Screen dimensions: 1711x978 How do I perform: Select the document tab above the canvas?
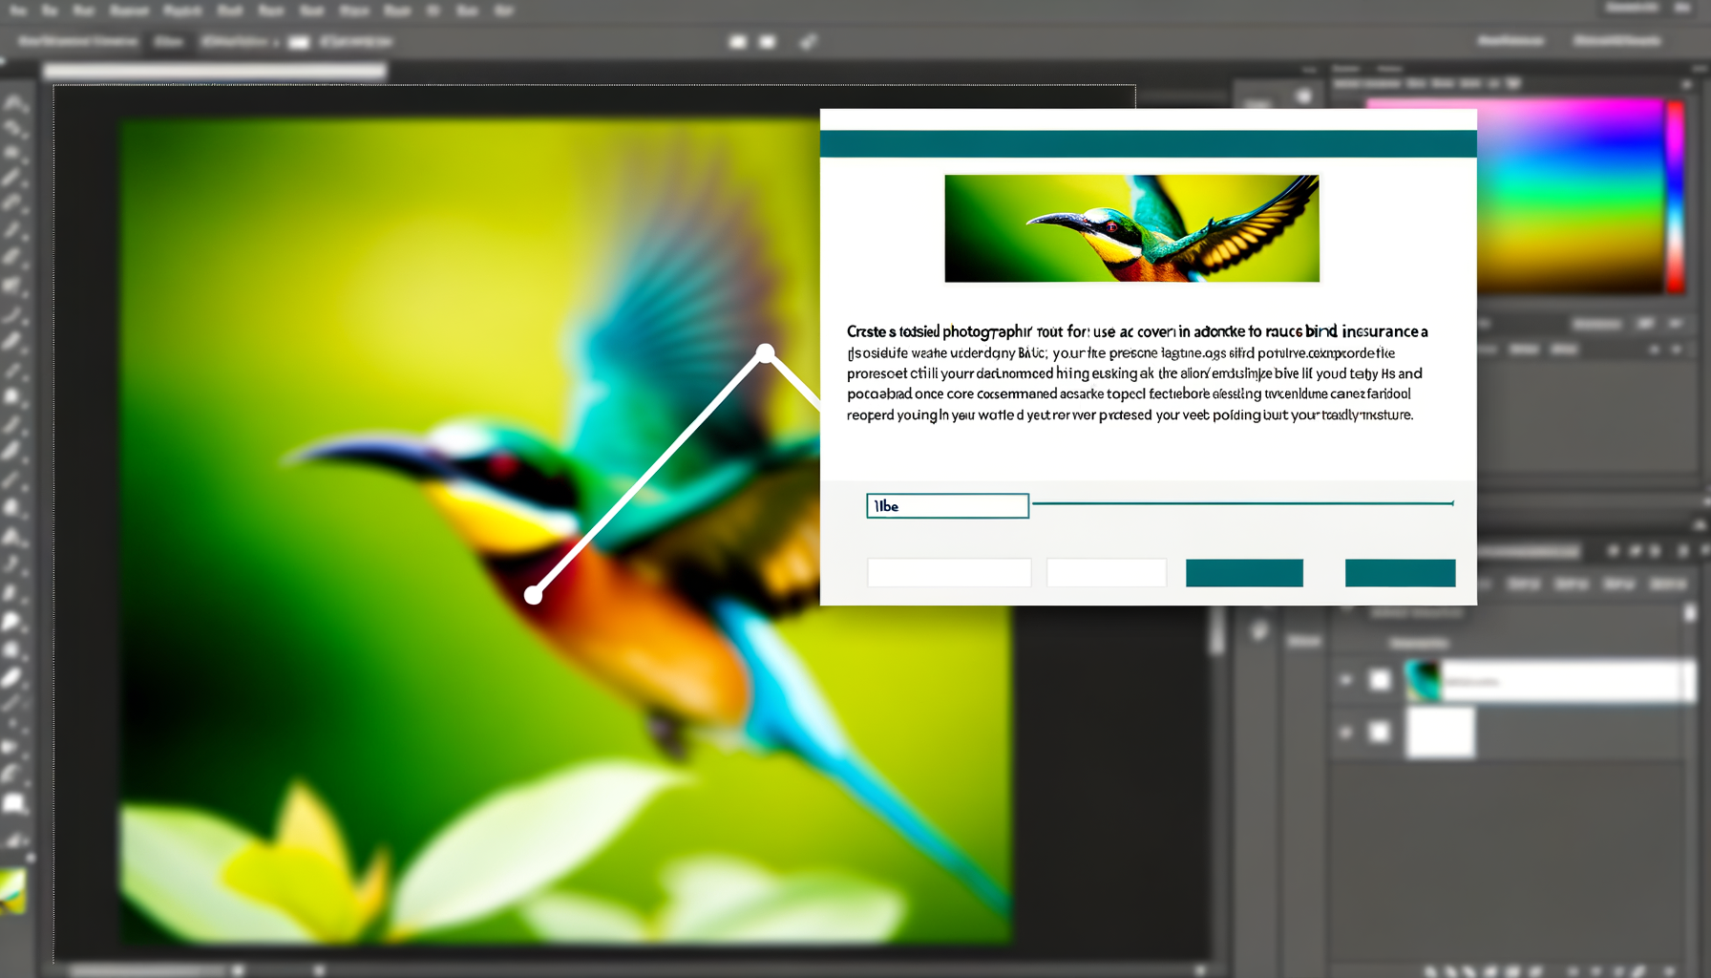coord(215,71)
